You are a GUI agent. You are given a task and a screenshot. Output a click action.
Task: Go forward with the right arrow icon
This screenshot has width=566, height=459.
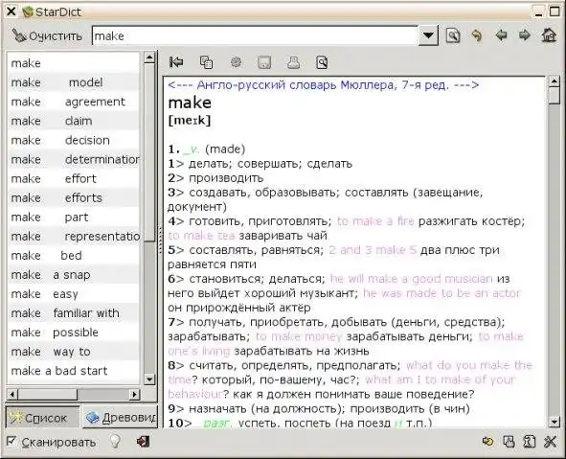525,35
